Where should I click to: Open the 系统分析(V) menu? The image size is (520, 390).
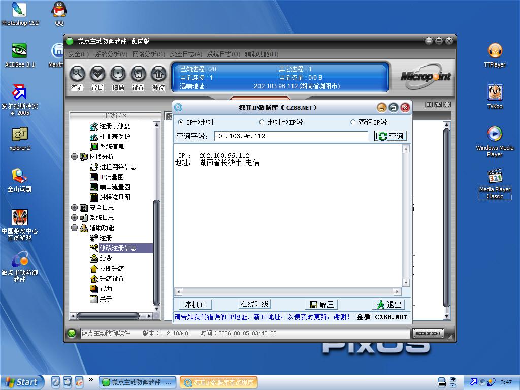tap(111, 54)
